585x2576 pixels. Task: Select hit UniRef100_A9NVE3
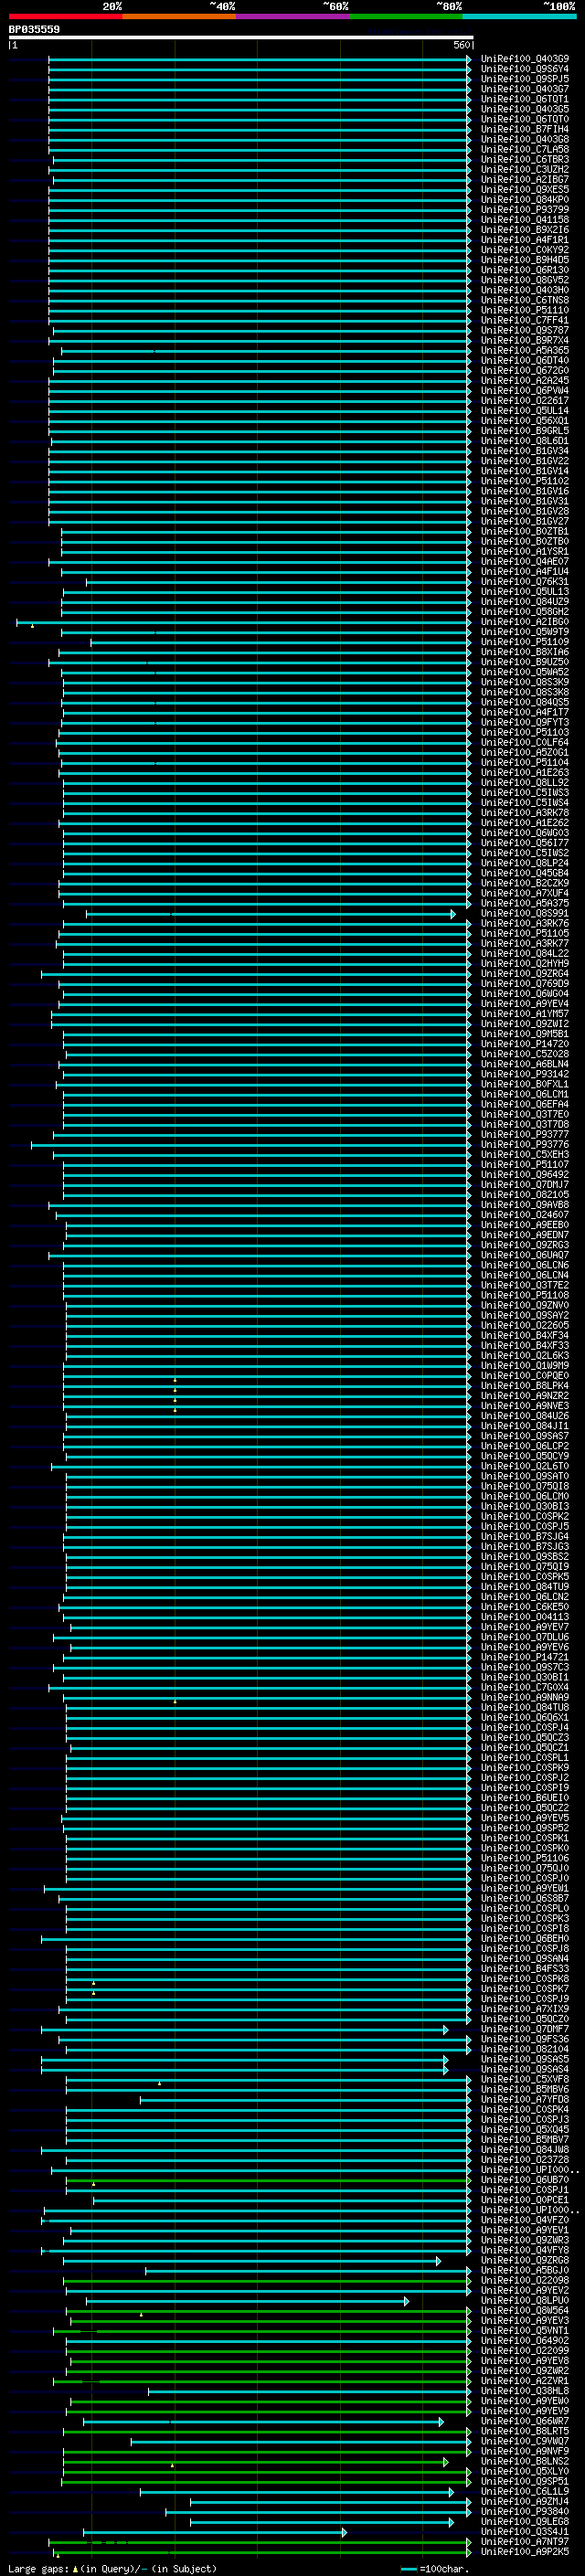[x=525, y=1405]
